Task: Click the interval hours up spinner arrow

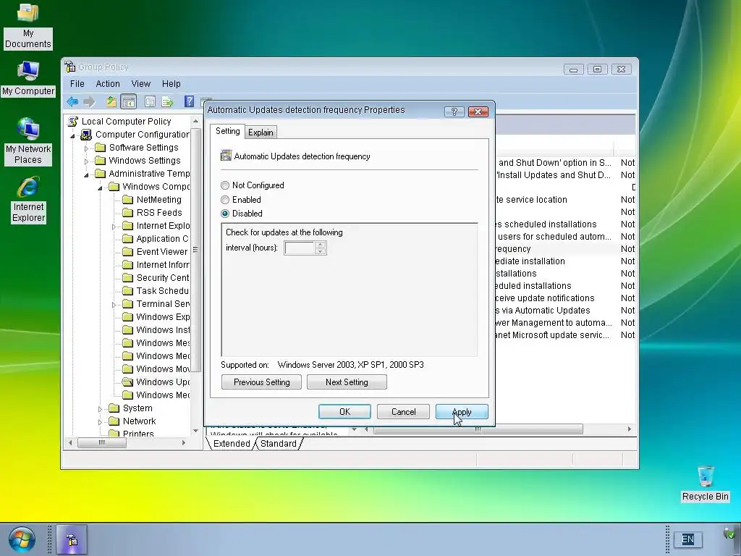Action: [321, 245]
